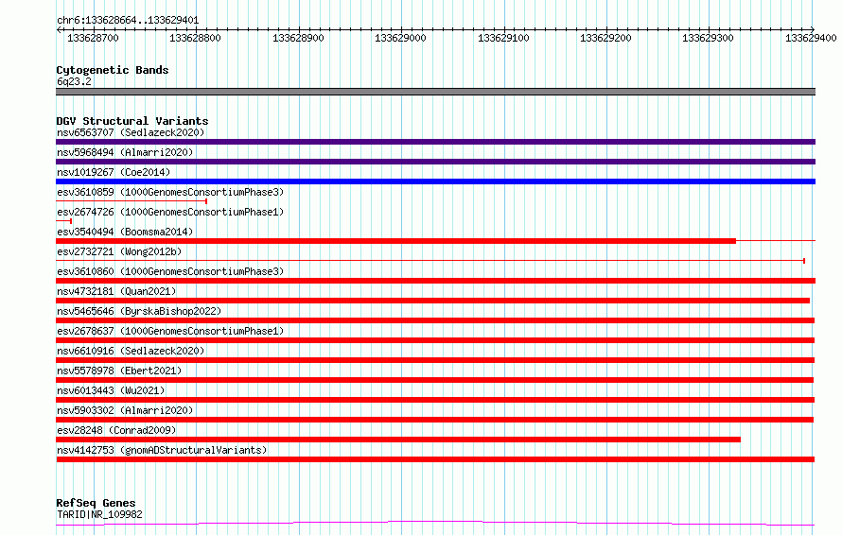Select the red nsv5903302 variant bar
This screenshot has height=535, width=842.
point(434,420)
